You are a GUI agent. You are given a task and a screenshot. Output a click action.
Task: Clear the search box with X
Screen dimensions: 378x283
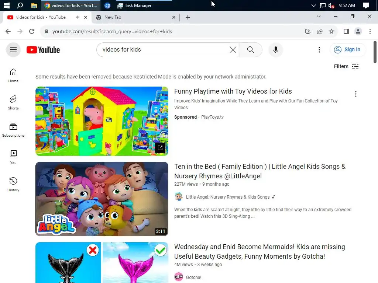[x=233, y=50]
